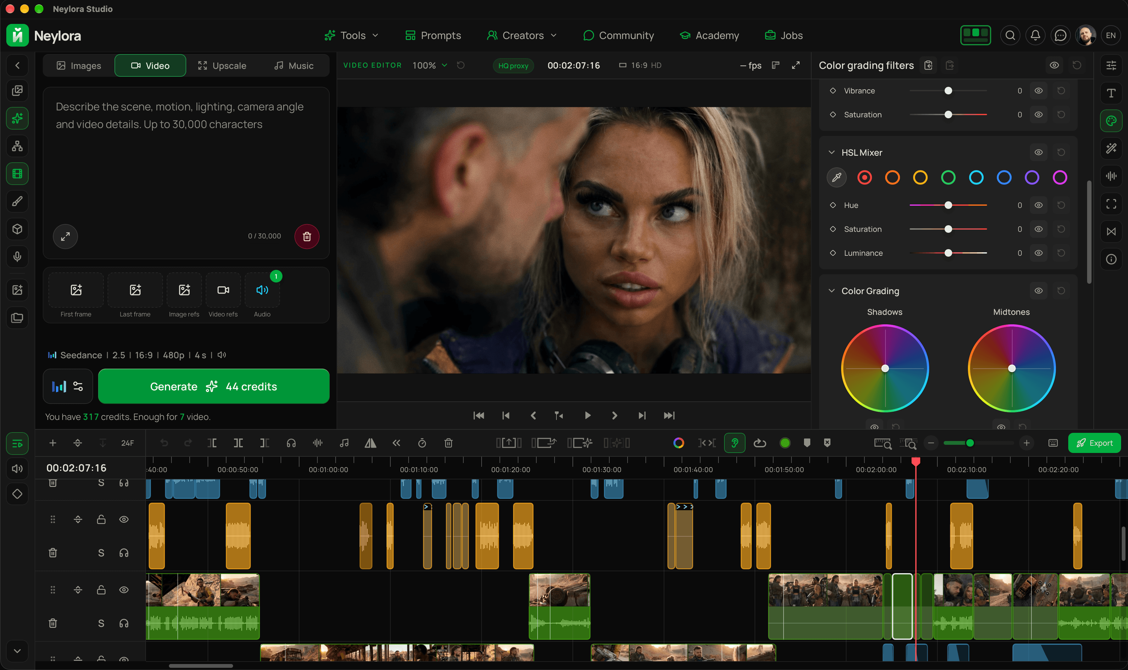Click the First frame upload icon
Screen dimensions: 1128x670
coord(76,290)
